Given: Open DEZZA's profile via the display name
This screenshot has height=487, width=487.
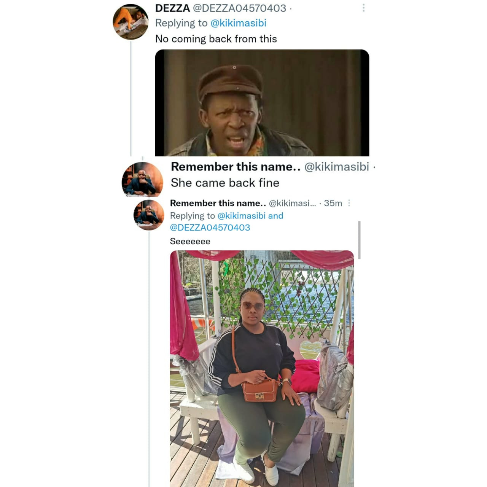Looking at the screenshot, I should tap(172, 8).
